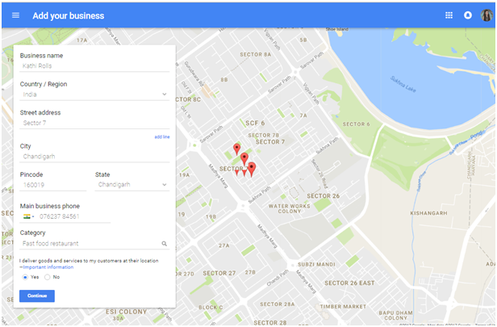Click the WATER WORKS COLONY label

[x=289, y=208]
